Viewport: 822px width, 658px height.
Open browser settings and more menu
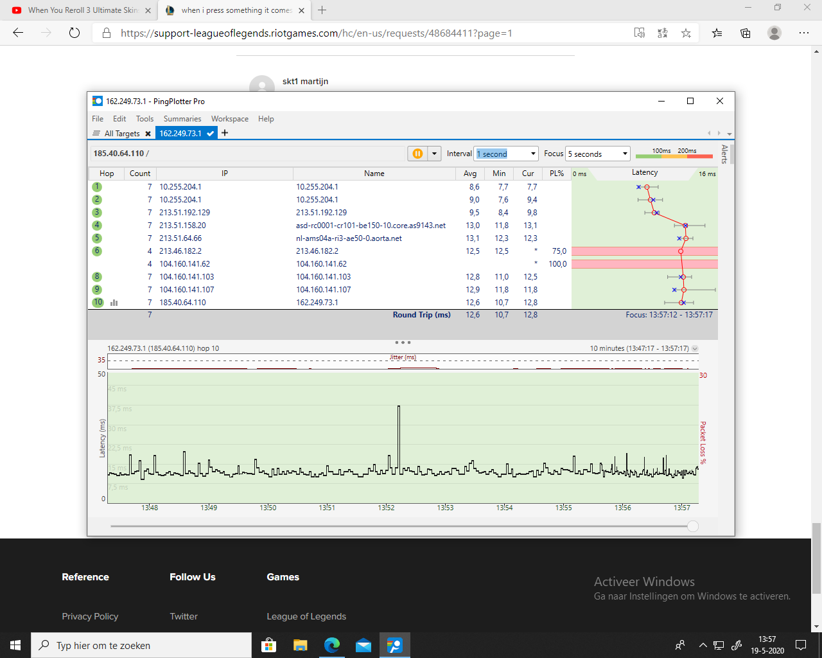[804, 33]
